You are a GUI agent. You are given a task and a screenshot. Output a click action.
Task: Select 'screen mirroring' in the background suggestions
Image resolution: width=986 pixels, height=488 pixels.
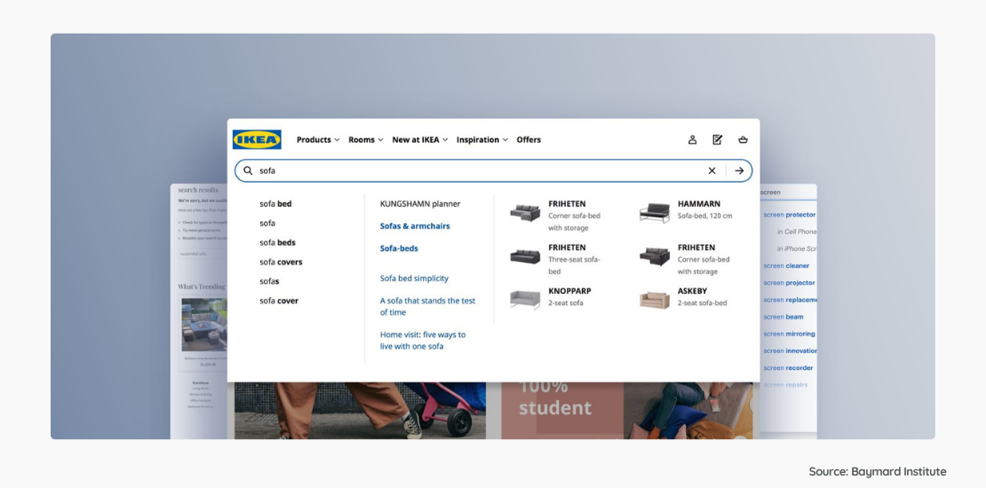(x=789, y=334)
